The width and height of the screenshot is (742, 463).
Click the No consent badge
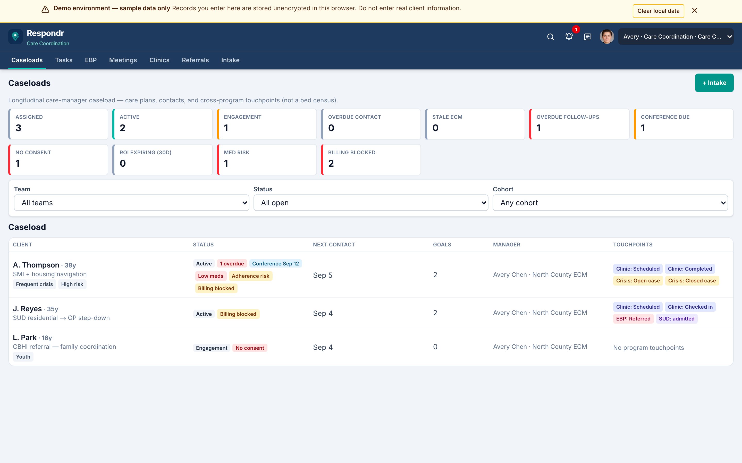click(x=250, y=348)
